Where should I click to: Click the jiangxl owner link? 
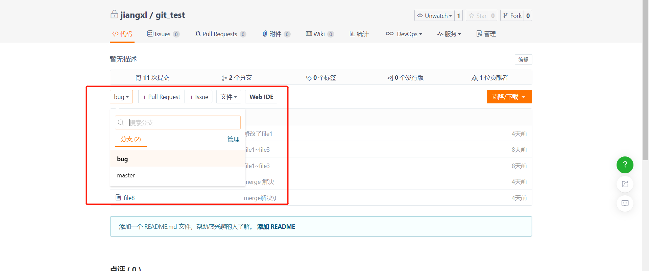pyautogui.click(x=134, y=15)
